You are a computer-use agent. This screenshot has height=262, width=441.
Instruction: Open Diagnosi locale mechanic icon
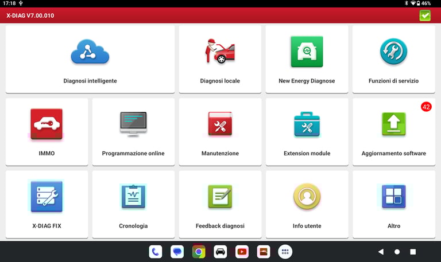point(220,51)
